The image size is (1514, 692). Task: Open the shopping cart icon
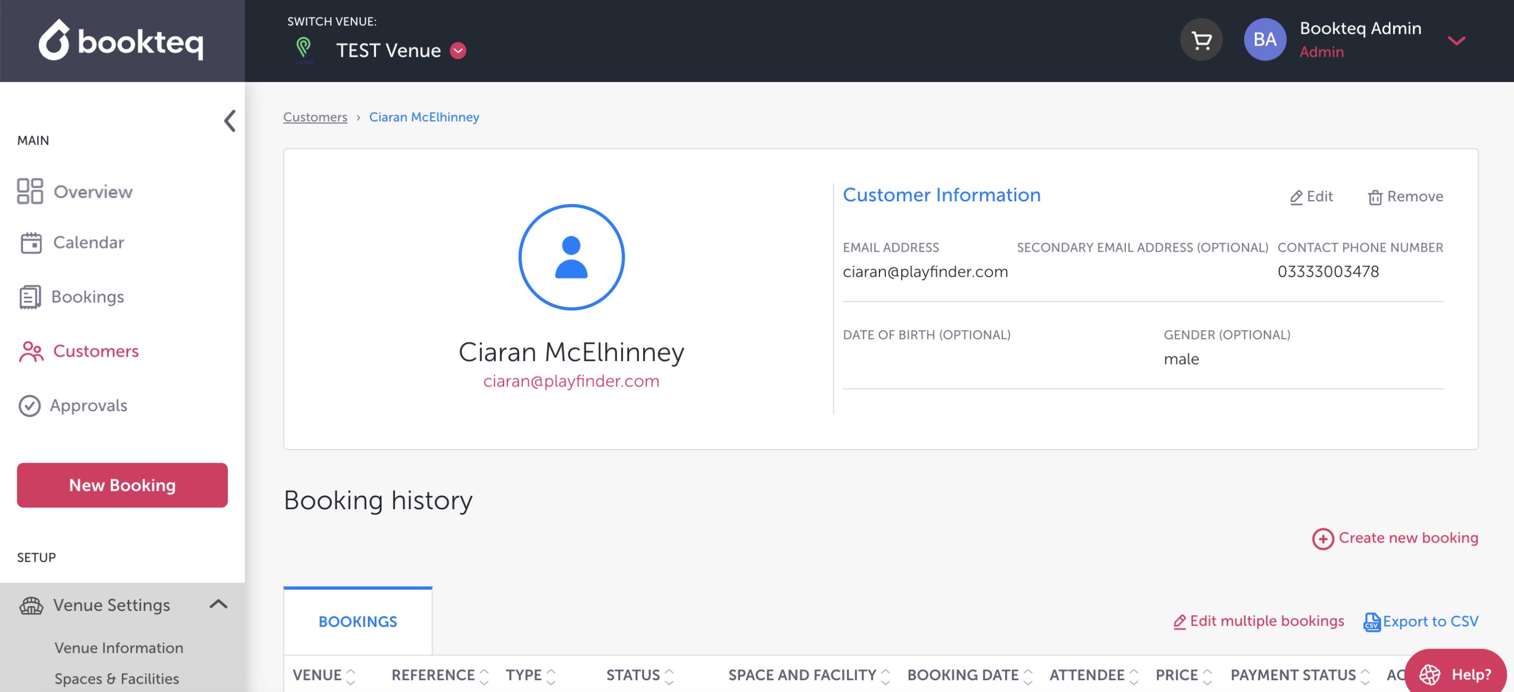coord(1201,40)
